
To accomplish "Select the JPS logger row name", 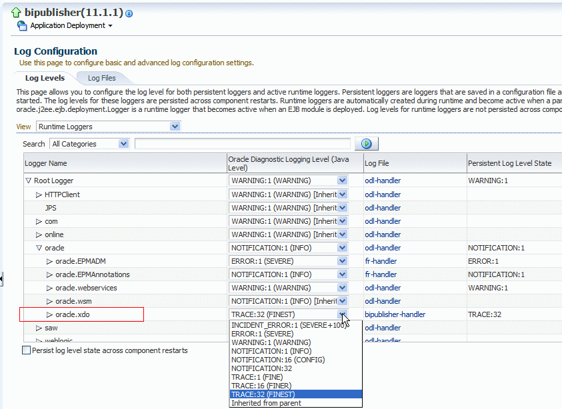I will point(51,208).
